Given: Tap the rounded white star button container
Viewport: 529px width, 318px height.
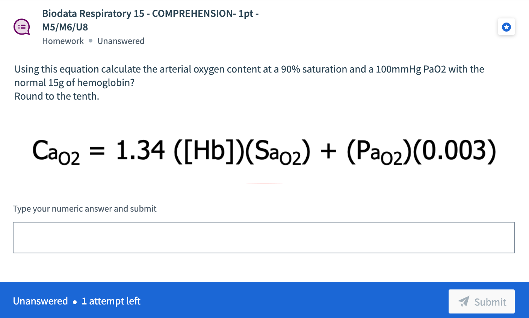Looking at the screenshot, I should click(x=506, y=27).
